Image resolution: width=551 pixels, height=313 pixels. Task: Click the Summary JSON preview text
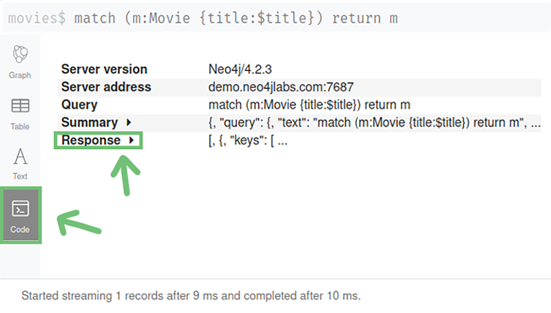pyautogui.click(x=375, y=122)
